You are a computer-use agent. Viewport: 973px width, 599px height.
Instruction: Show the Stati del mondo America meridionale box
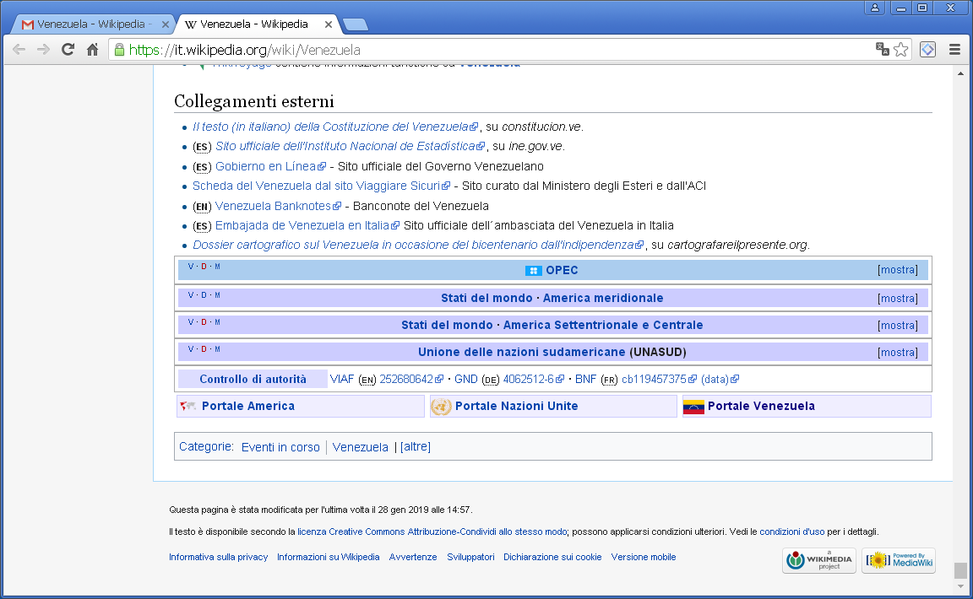897,298
